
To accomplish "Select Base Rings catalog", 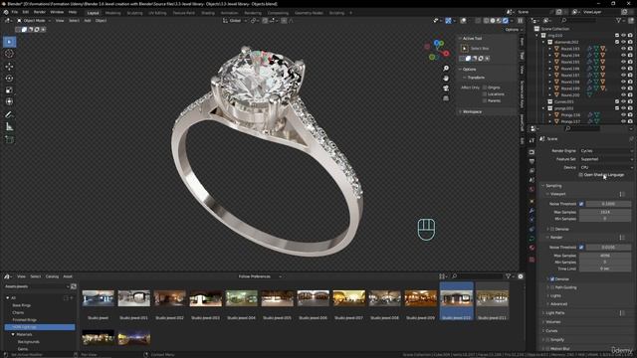I will click(22, 305).
